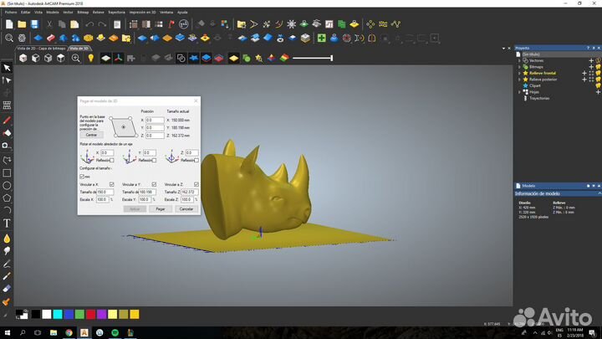Open the Relieve menu
This screenshot has width=602, height=339.
click(99, 13)
